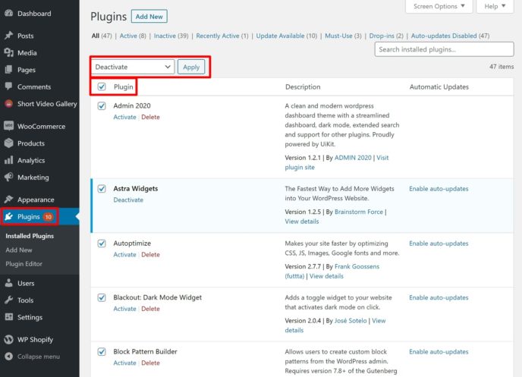The image size is (522, 377).
Task: Activate the Autoptimize plugin
Action: (x=125, y=255)
